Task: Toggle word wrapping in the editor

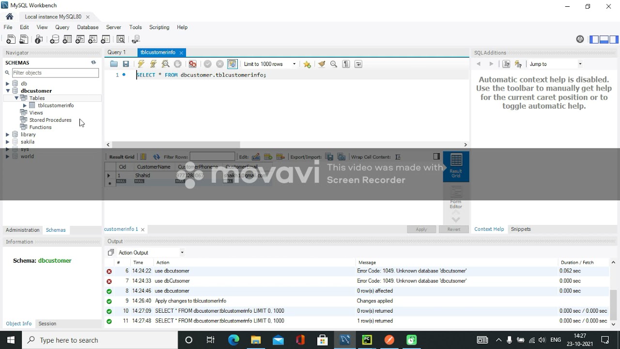Action: tap(358, 64)
